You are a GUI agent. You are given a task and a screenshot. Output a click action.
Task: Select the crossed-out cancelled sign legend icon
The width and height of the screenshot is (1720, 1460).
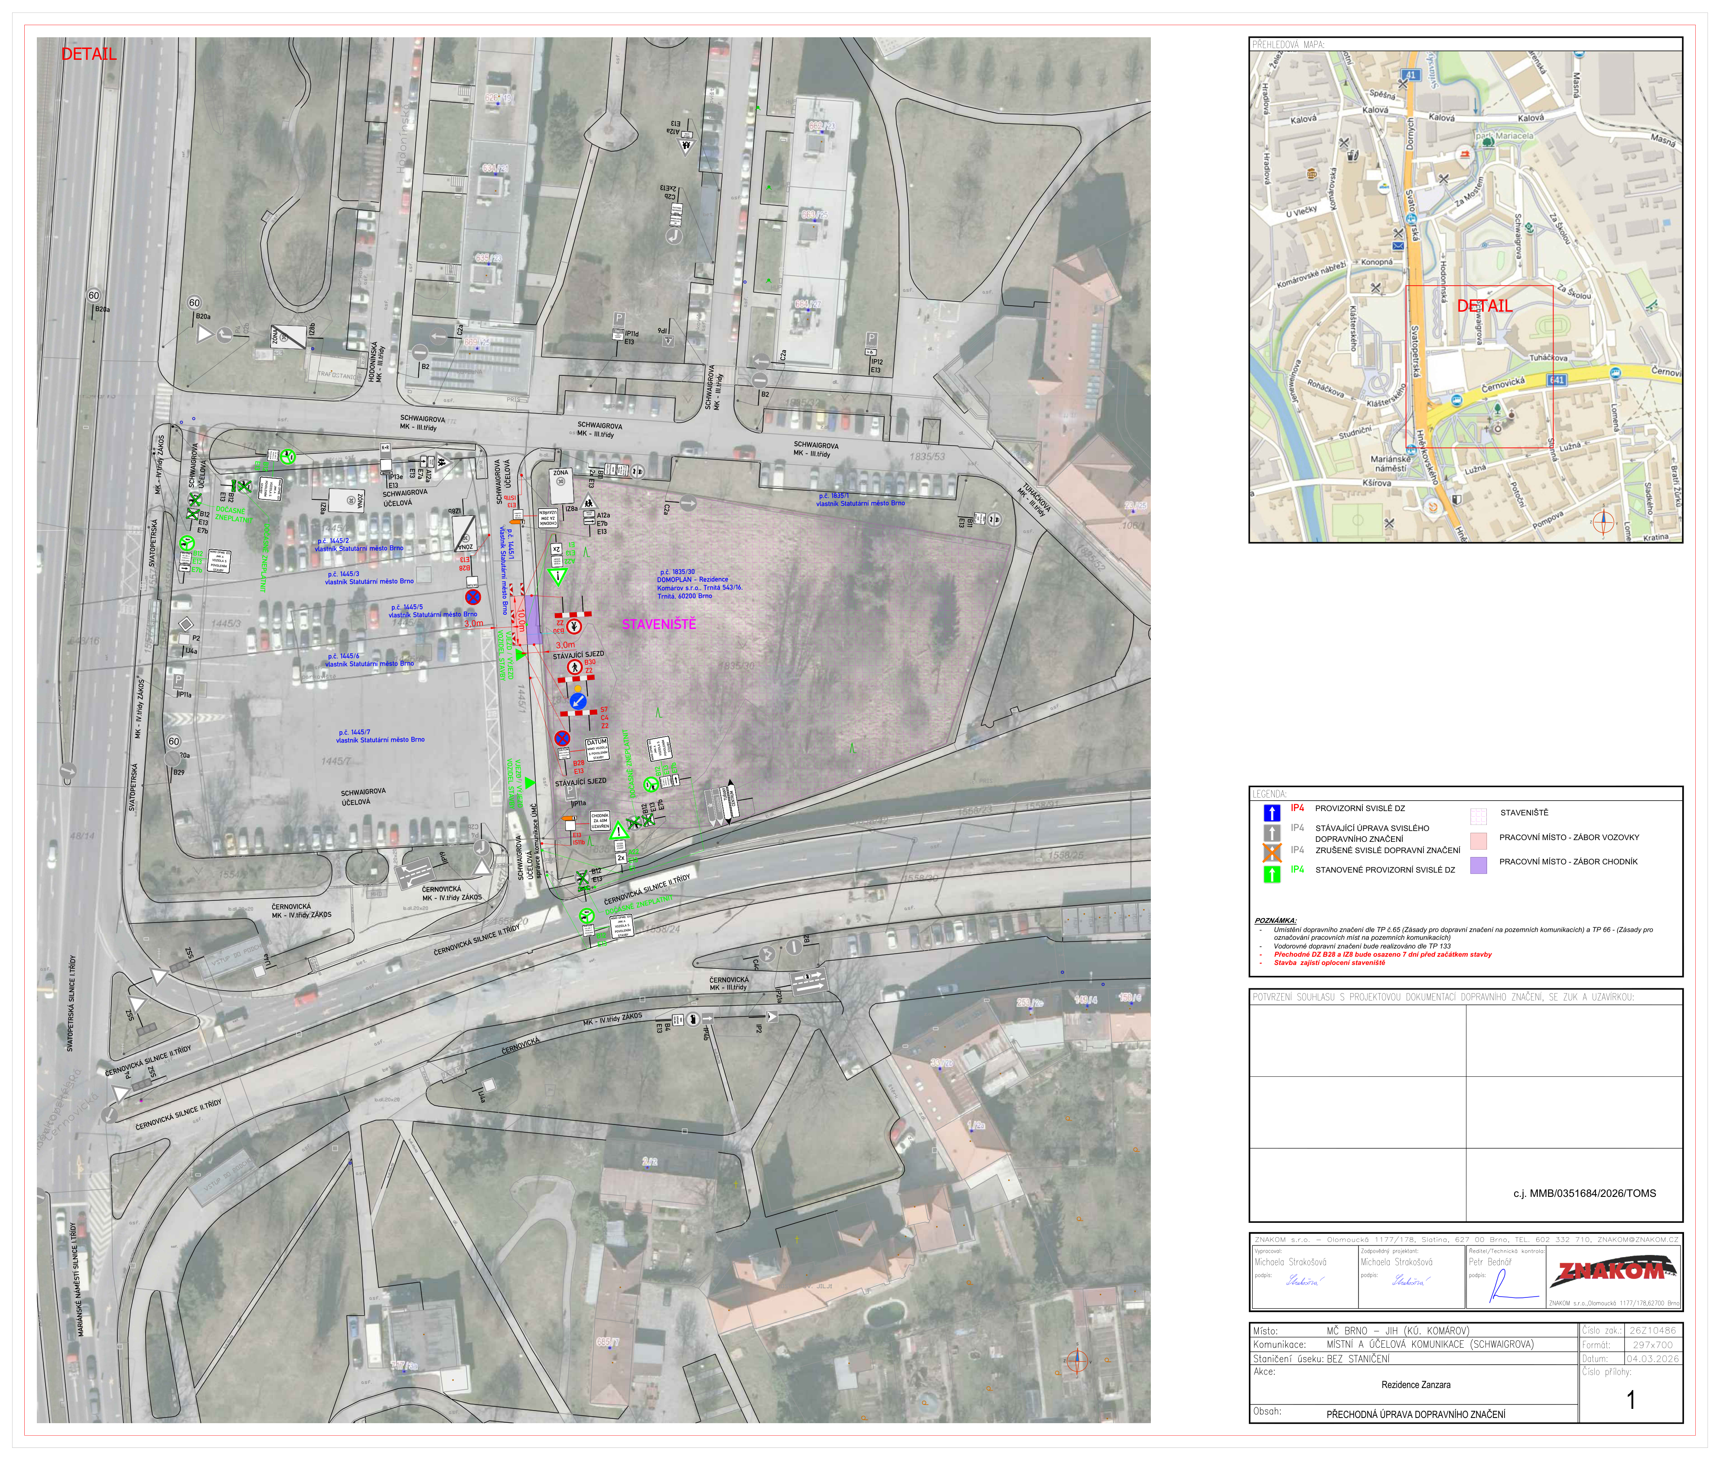(1271, 853)
